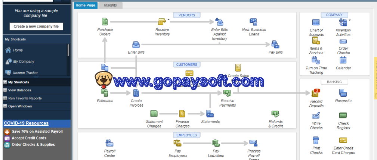Open the Pay Liabilities icon

pos(216,143)
